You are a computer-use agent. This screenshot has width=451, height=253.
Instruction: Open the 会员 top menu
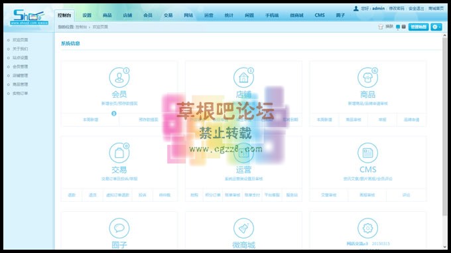pos(147,15)
